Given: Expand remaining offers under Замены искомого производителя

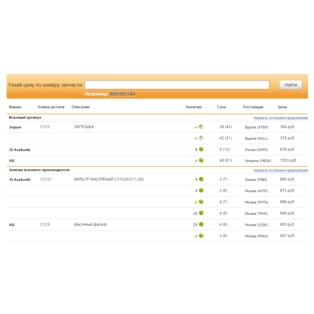Looking at the screenshot, I should (281, 170).
